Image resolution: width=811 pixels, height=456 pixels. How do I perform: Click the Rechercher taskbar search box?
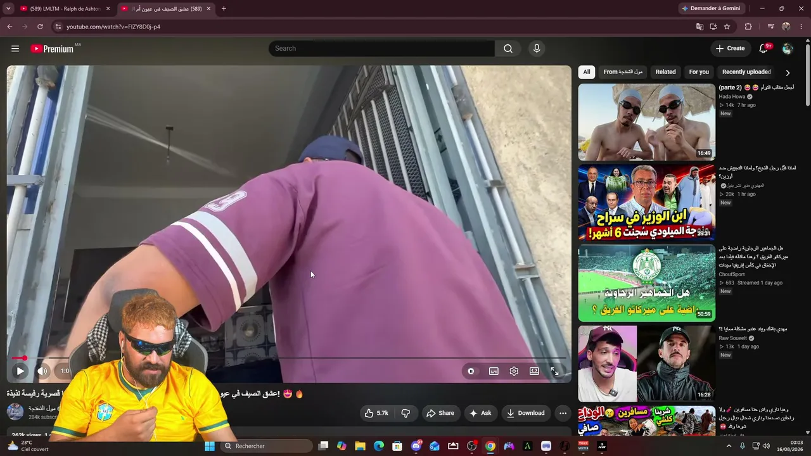[266, 446]
